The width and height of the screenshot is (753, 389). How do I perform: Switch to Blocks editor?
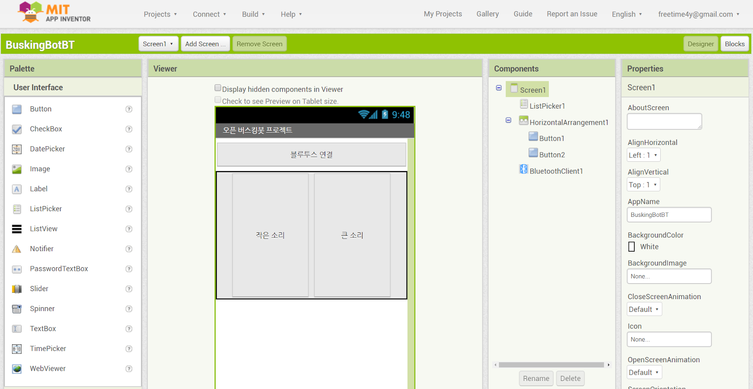[735, 44]
